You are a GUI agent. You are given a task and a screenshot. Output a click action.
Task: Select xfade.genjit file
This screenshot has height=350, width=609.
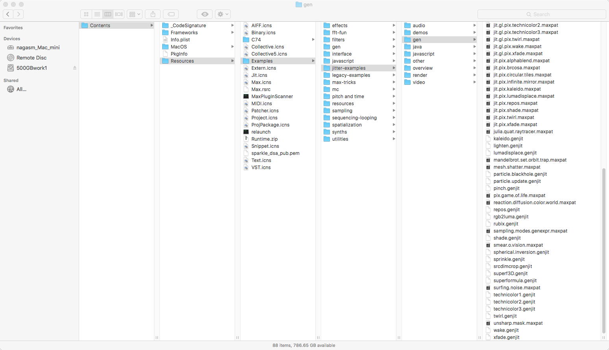pos(506,337)
